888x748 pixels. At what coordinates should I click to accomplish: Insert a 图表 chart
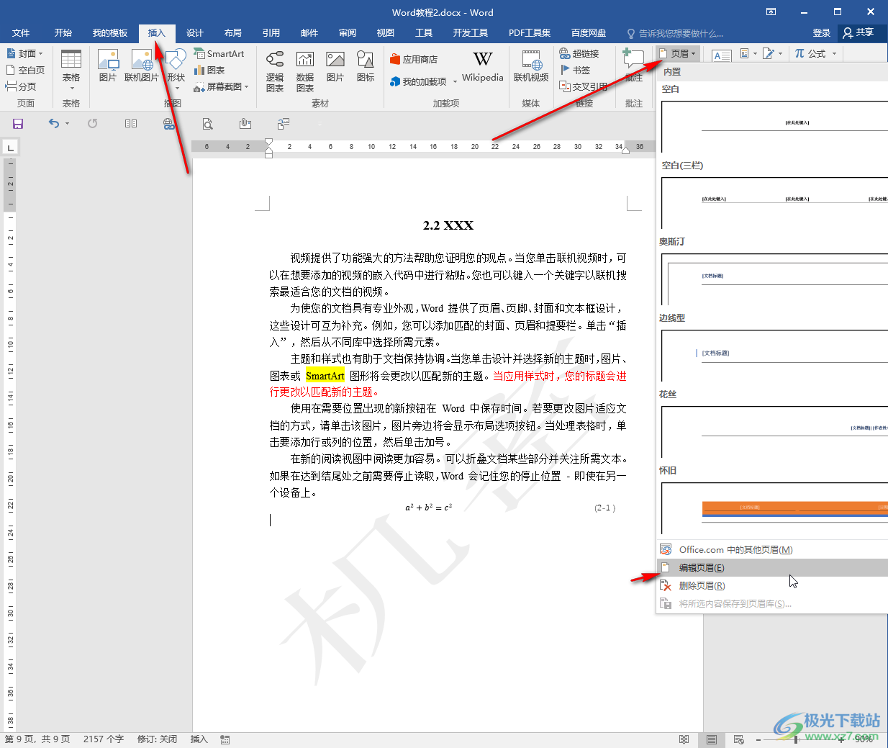coord(209,71)
